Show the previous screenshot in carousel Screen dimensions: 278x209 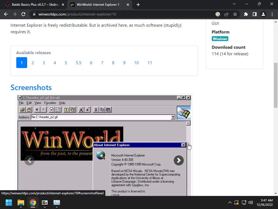point(29,161)
